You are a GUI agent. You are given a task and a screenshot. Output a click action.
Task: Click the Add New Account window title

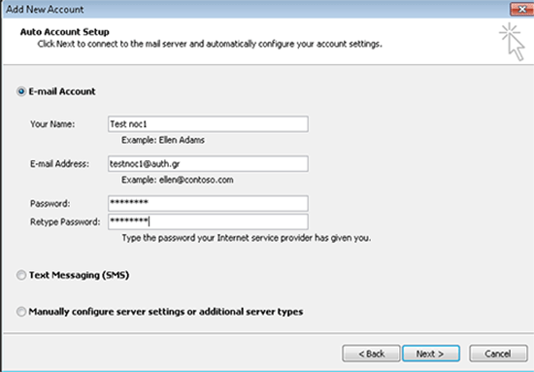tap(45, 9)
